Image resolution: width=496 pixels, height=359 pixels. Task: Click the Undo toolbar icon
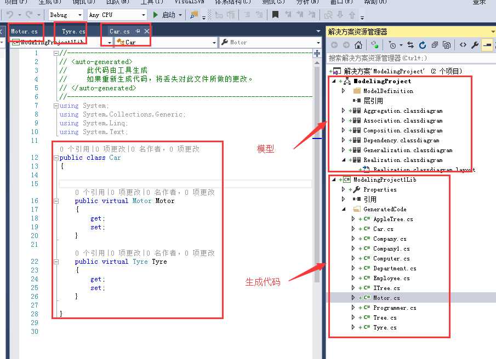10,15
